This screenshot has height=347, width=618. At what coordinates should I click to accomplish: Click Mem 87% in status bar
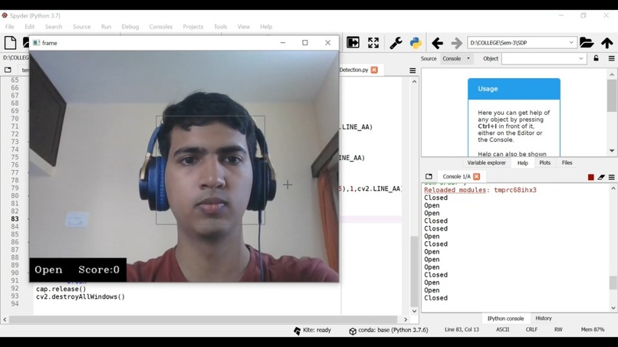point(593,329)
